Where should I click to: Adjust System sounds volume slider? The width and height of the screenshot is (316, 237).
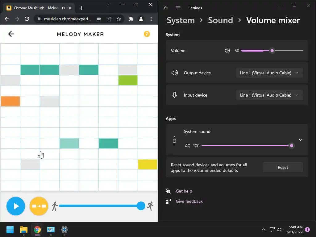tap(247, 146)
